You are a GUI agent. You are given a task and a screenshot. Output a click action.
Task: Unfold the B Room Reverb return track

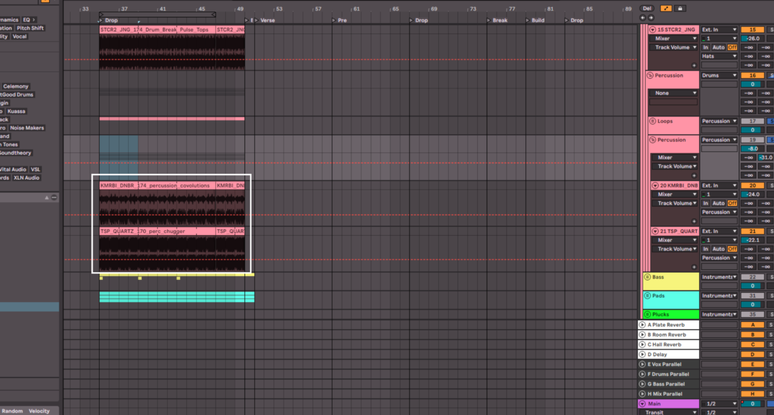(x=642, y=335)
